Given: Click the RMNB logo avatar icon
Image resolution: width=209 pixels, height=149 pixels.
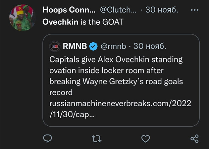Looking at the screenshot, I should coord(55,46).
